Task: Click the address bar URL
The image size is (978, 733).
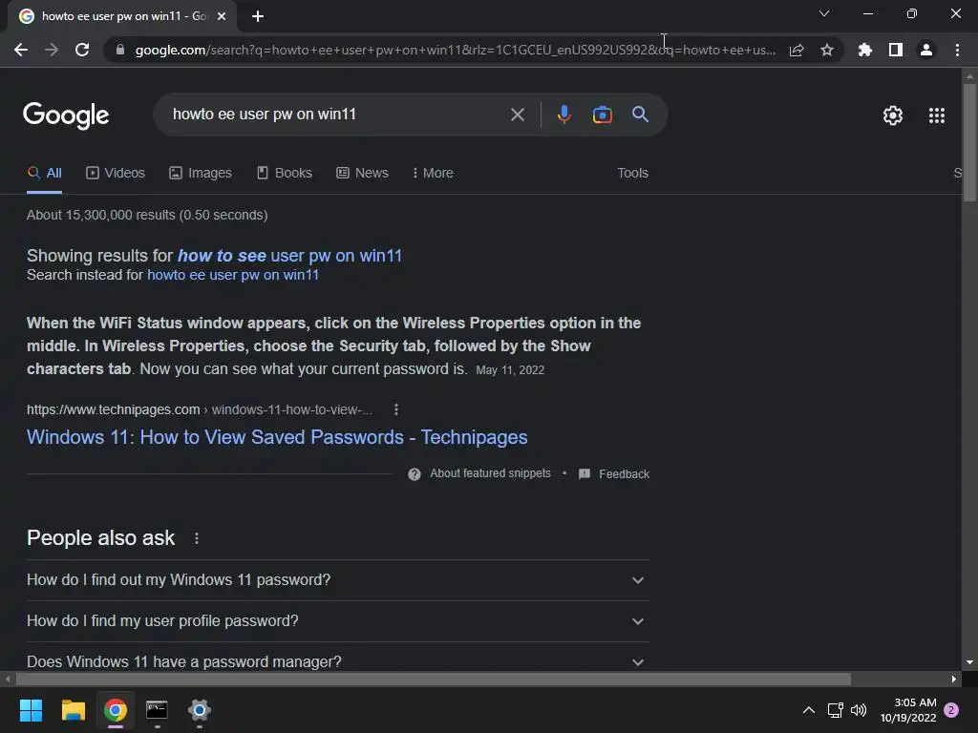Action: tap(456, 50)
